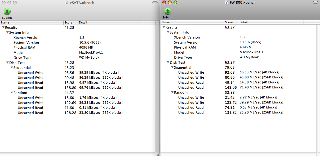Click eSATA overall Results score 45.28
320x156 pixels.
(x=69, y=27)
